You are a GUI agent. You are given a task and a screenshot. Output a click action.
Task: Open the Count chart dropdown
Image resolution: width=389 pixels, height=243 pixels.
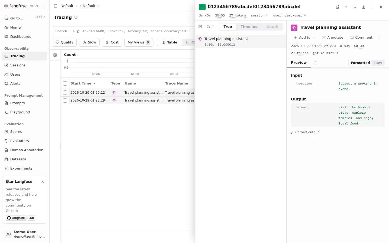71,55
